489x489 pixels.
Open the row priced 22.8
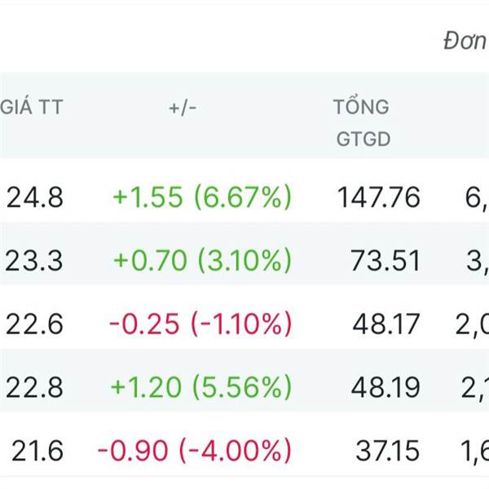[x=244, y=387]
